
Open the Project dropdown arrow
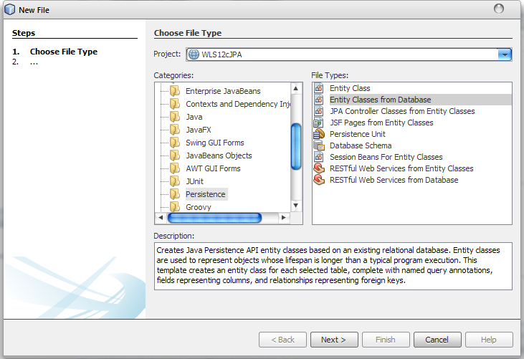[x=505, y=54]
